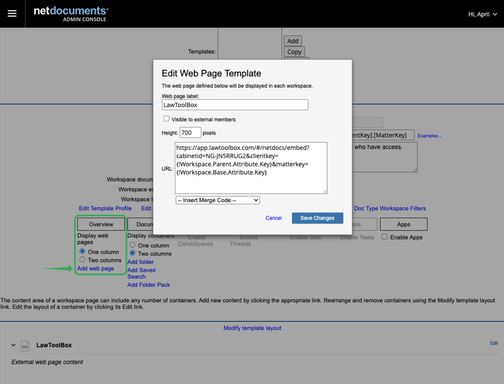Click the LawToolBox web link document icon
504x384 pixels.
pyautogui.click(x=25, y=345)
